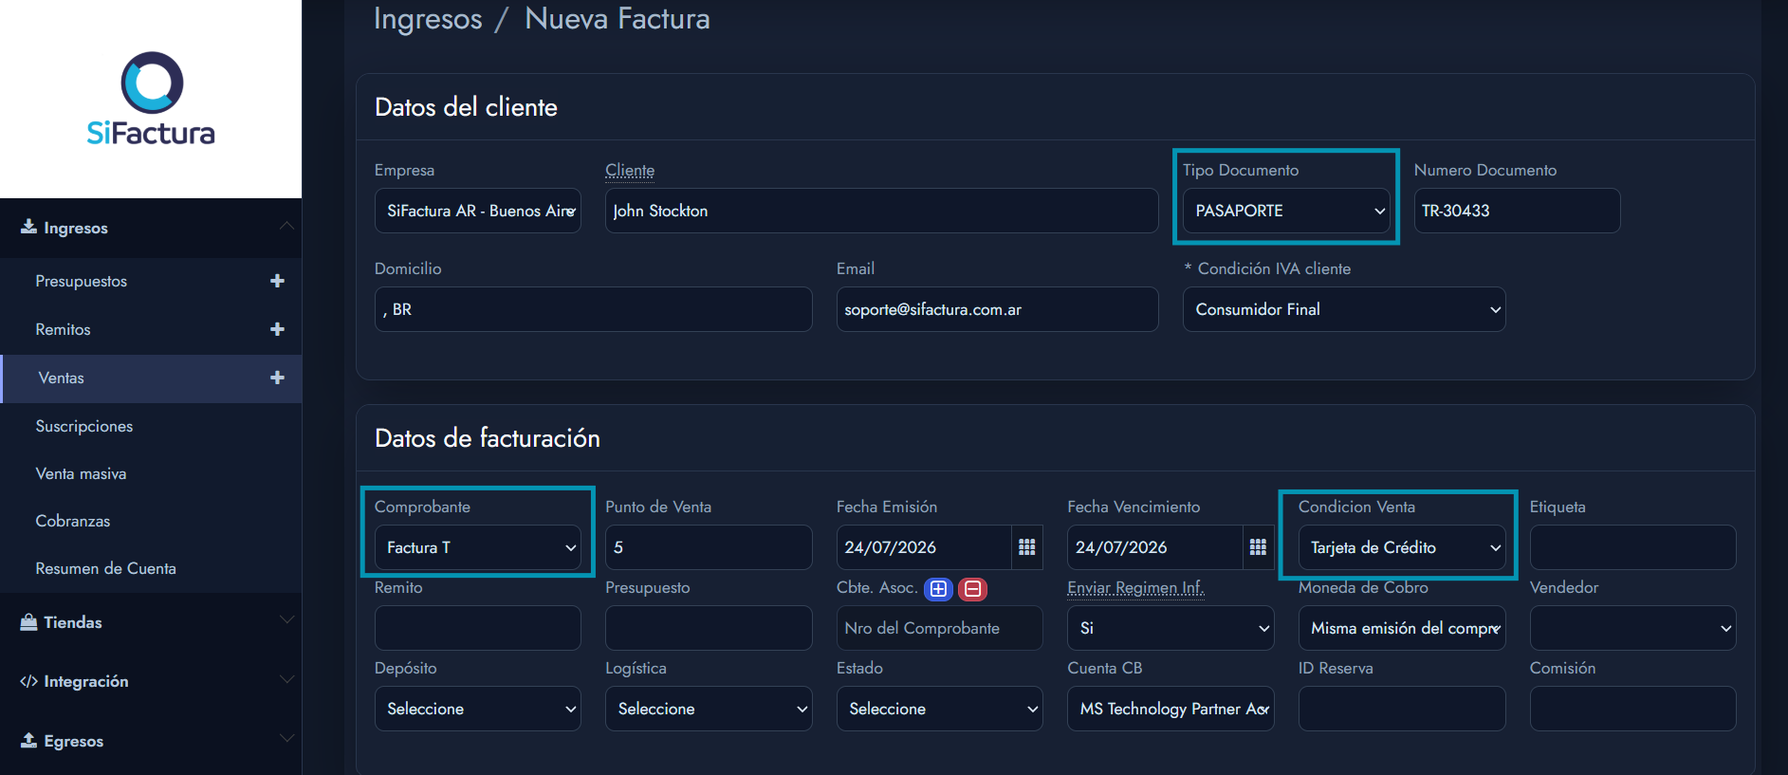Click the Fecha Vencimiento date field
Viewport: 1788px width, 775px height.
pyautogui.click(x=1154, y=547)
